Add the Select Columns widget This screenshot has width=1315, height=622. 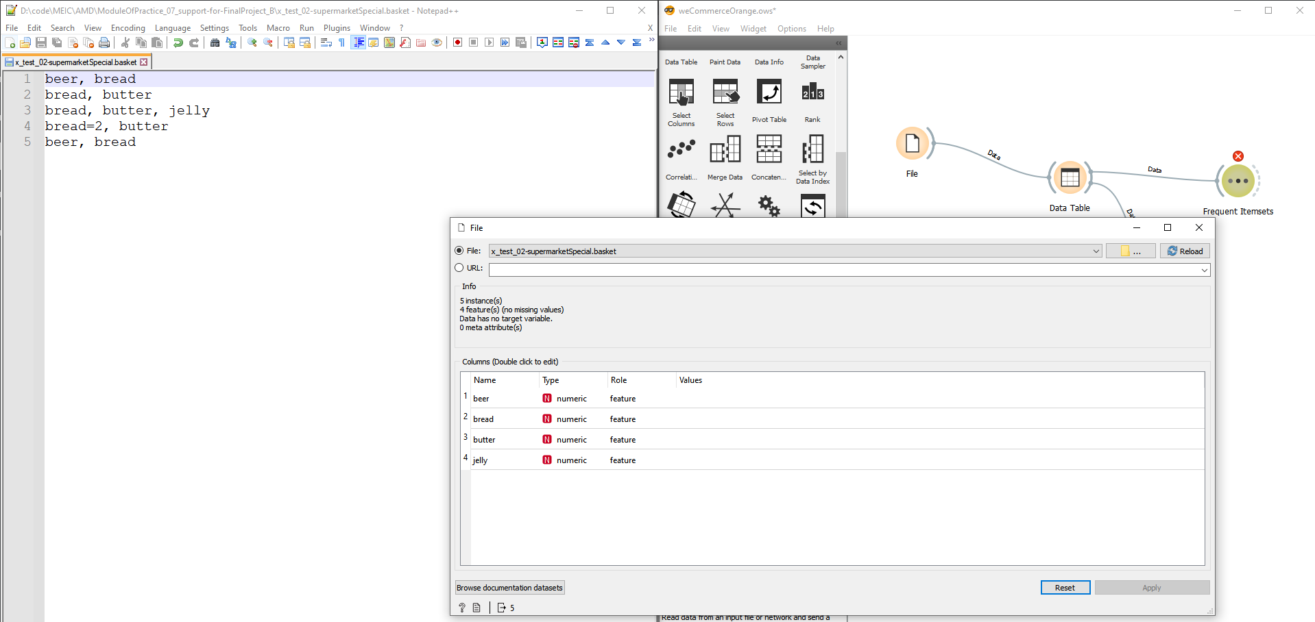[681, 103]
